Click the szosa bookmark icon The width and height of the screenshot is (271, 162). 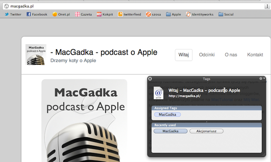148,14
